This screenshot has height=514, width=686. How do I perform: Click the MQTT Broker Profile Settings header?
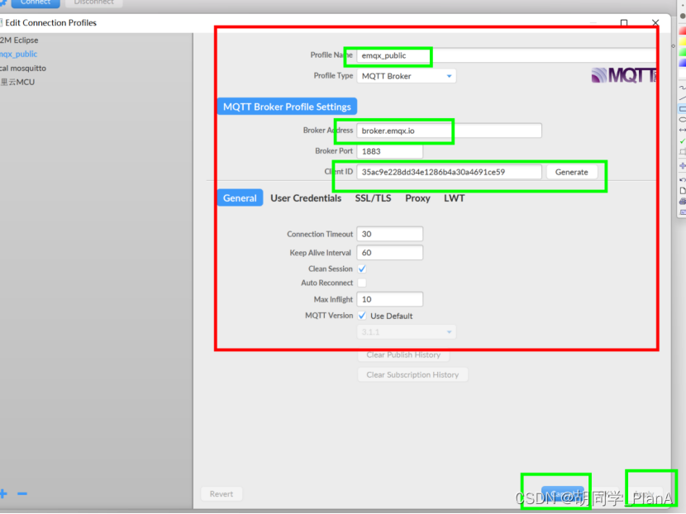(x=287, y=107)
